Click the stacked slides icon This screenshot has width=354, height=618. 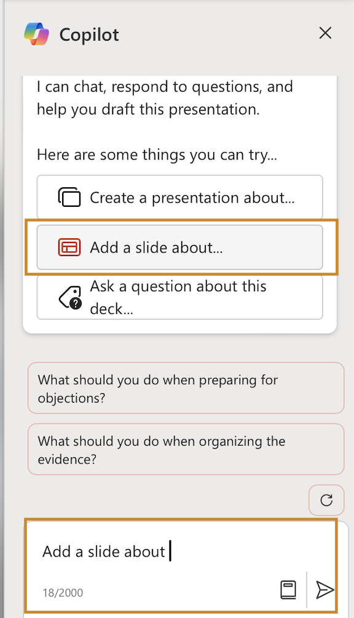click(x=69, y=197)
